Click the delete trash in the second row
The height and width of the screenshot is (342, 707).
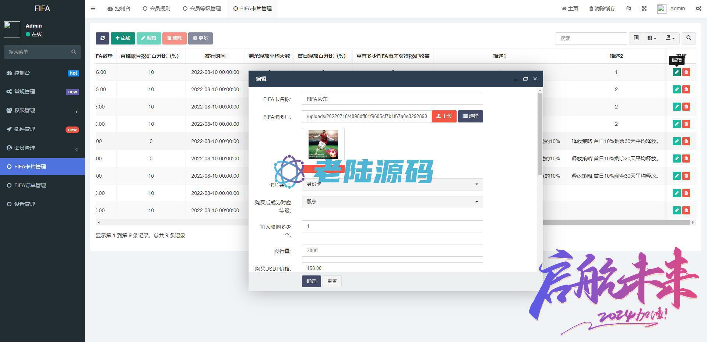(x=686, y=89)
